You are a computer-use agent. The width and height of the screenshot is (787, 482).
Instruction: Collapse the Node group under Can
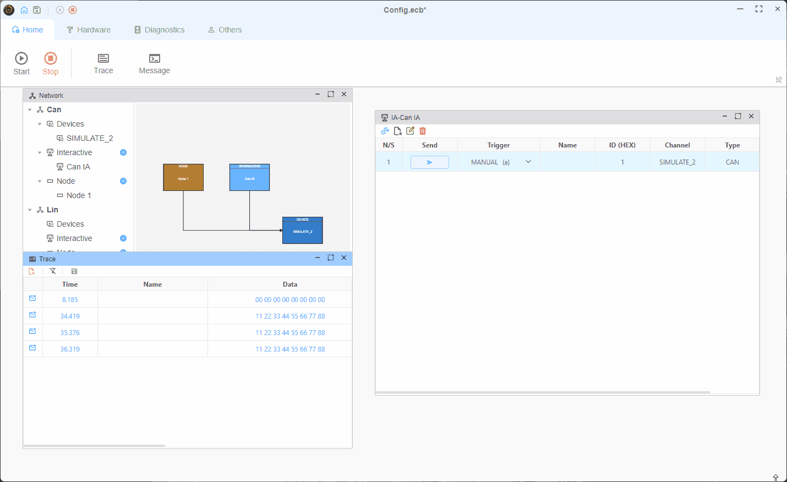(40, 182)
